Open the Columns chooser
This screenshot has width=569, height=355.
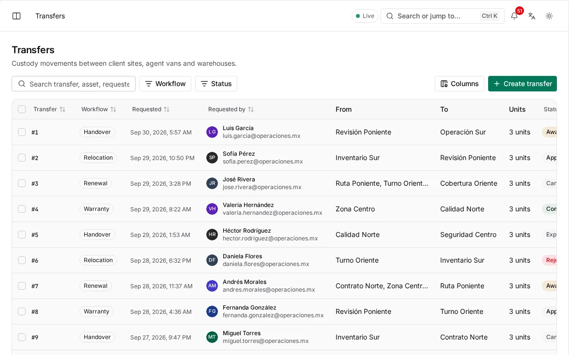(x=460, y=84)
